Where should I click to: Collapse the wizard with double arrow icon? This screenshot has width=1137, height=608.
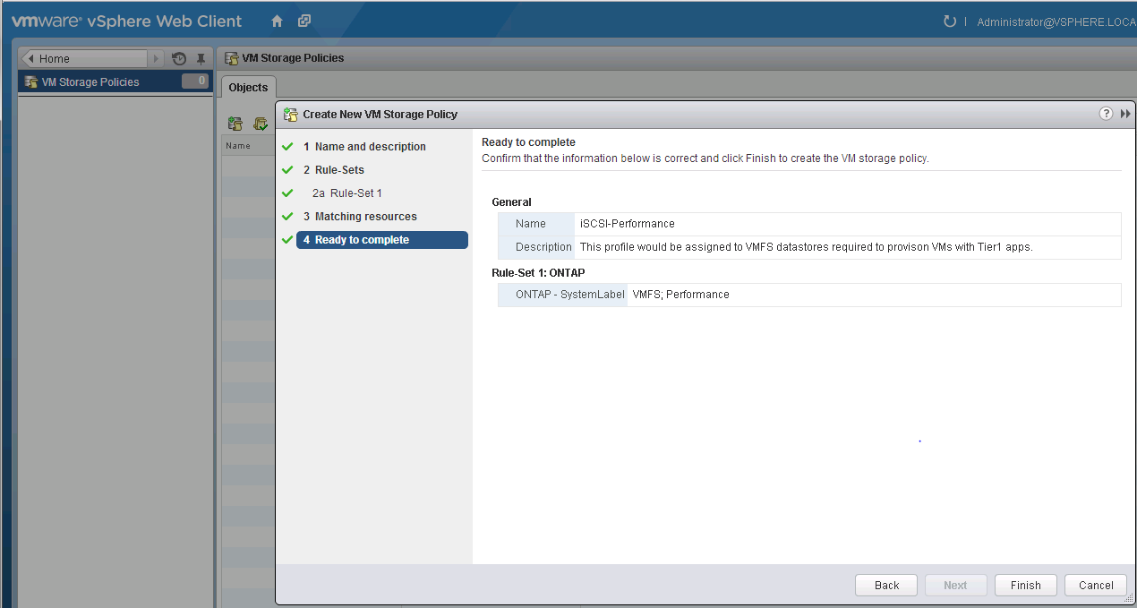pyautogui.click(x=1125, y=114)
